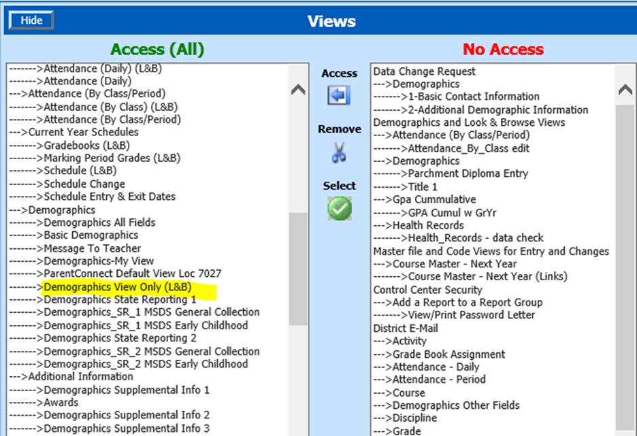
Task: Click the Access list scrollbar thumb
Action: [297, 269]
